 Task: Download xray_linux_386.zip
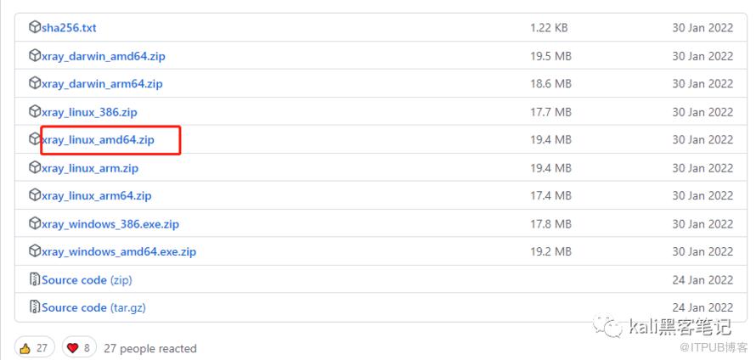point(89,112)
